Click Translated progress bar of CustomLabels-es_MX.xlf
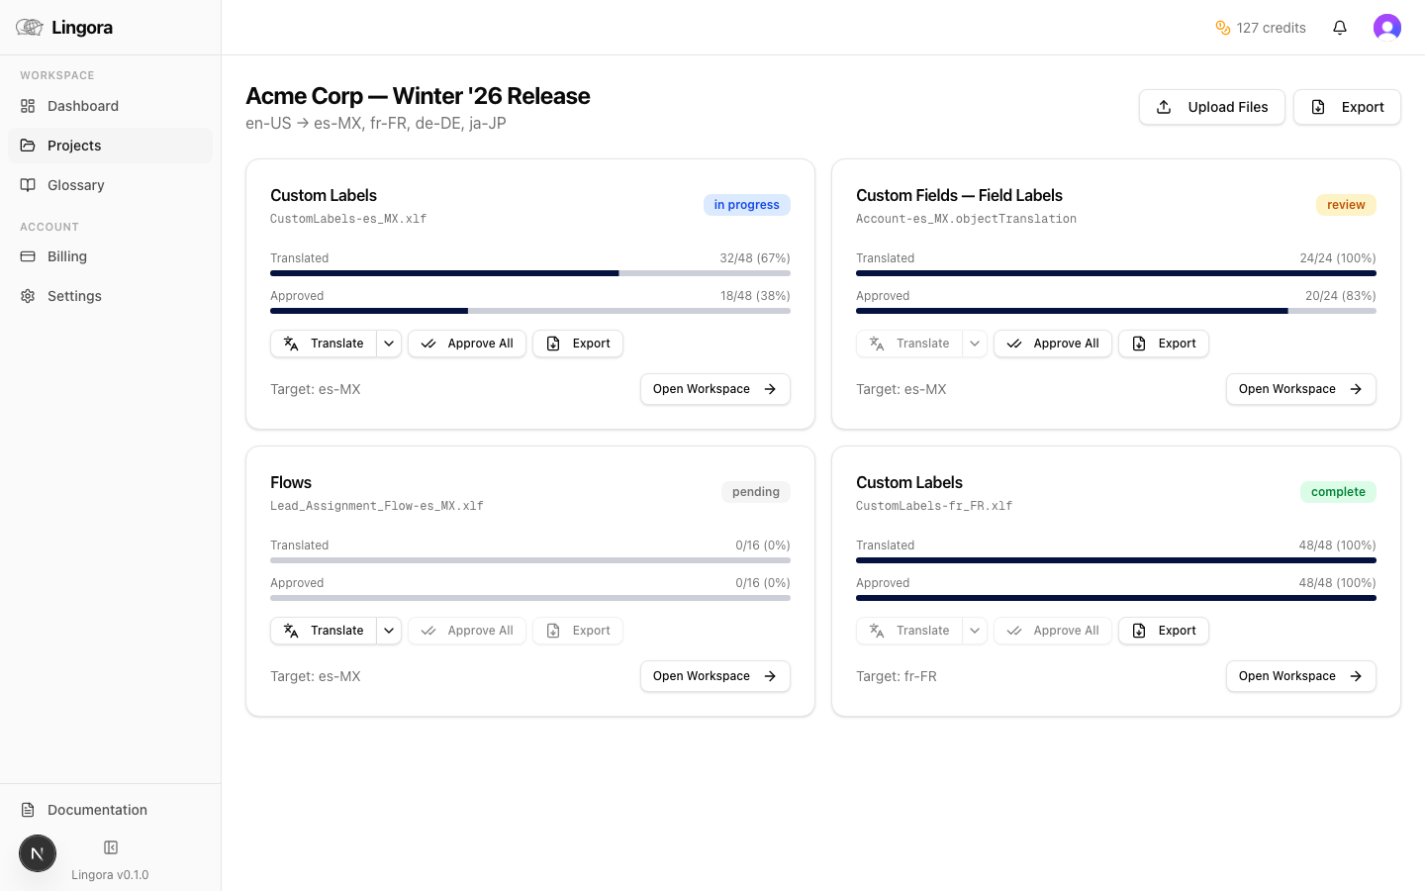Screen dimensions: 1425x891 (x=529, y=273)
